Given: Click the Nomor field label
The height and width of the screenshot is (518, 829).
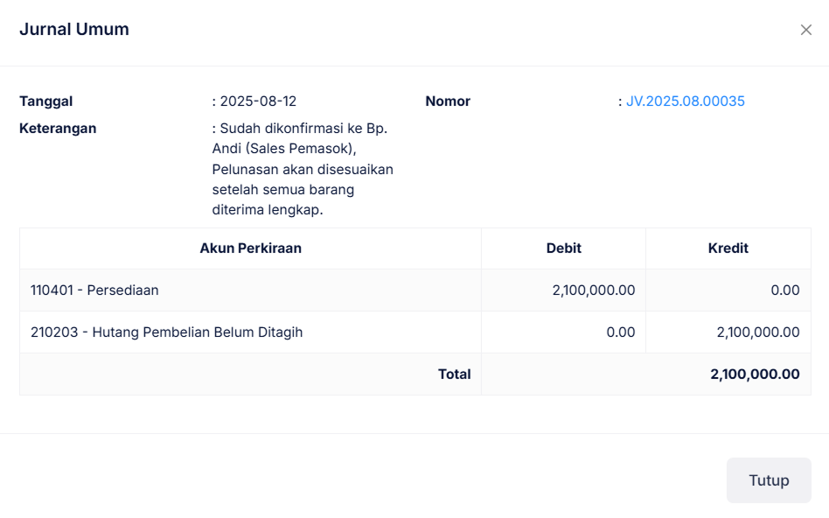Looking at the screenshot, I should click(448, 101).
